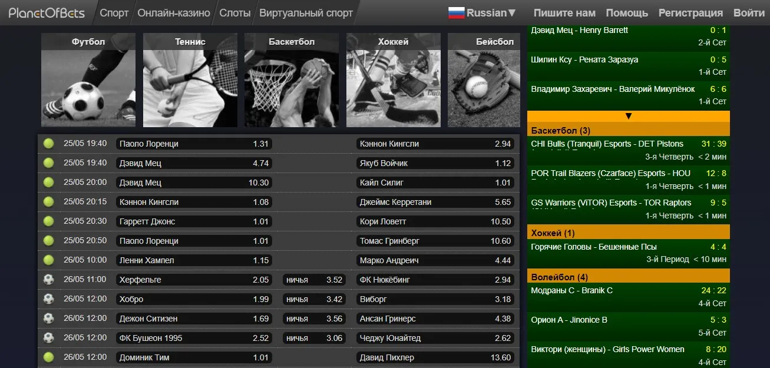Click soccer ball icon for 26/05 11:00 match

[x=48, y=280]
